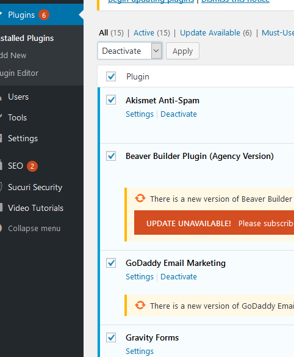The image size is (294, 357).
Task: Click the Gravity Forms plugin name
Action: pyautogui.click(x=152, y=337)
